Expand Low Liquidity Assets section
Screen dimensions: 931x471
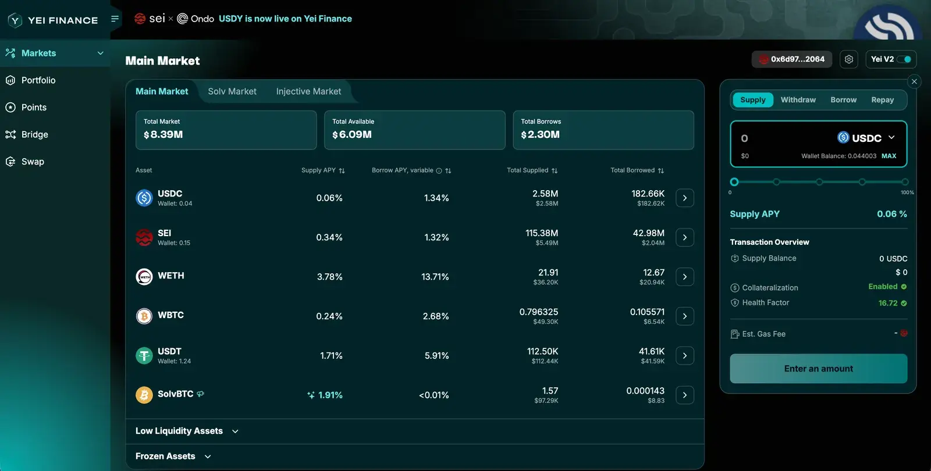(187, 431)
